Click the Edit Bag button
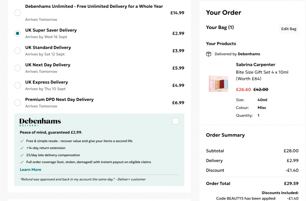Viewport: 306px width, 201px height. pos(289,29)
